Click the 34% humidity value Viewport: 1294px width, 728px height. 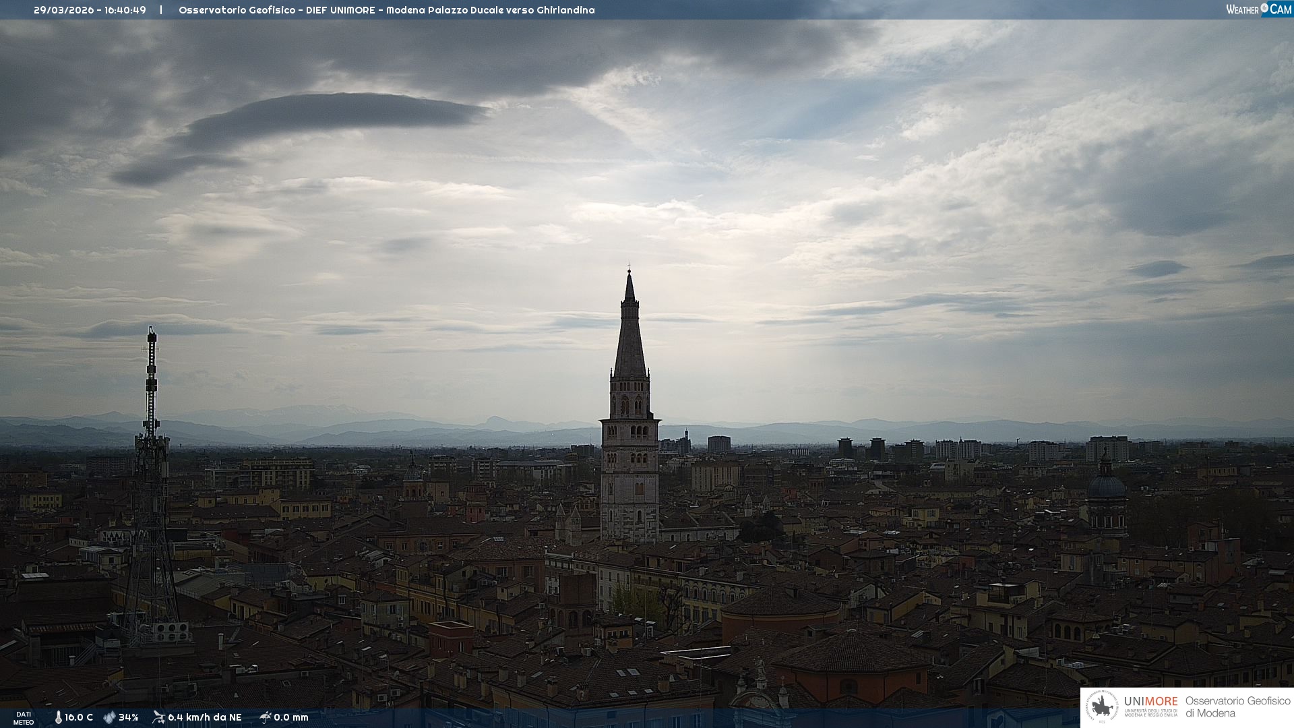pos(128,717)
